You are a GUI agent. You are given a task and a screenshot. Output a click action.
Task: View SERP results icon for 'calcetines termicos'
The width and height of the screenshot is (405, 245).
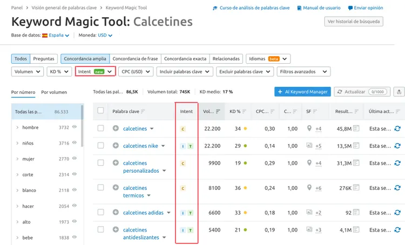click(x=356, y=187)
